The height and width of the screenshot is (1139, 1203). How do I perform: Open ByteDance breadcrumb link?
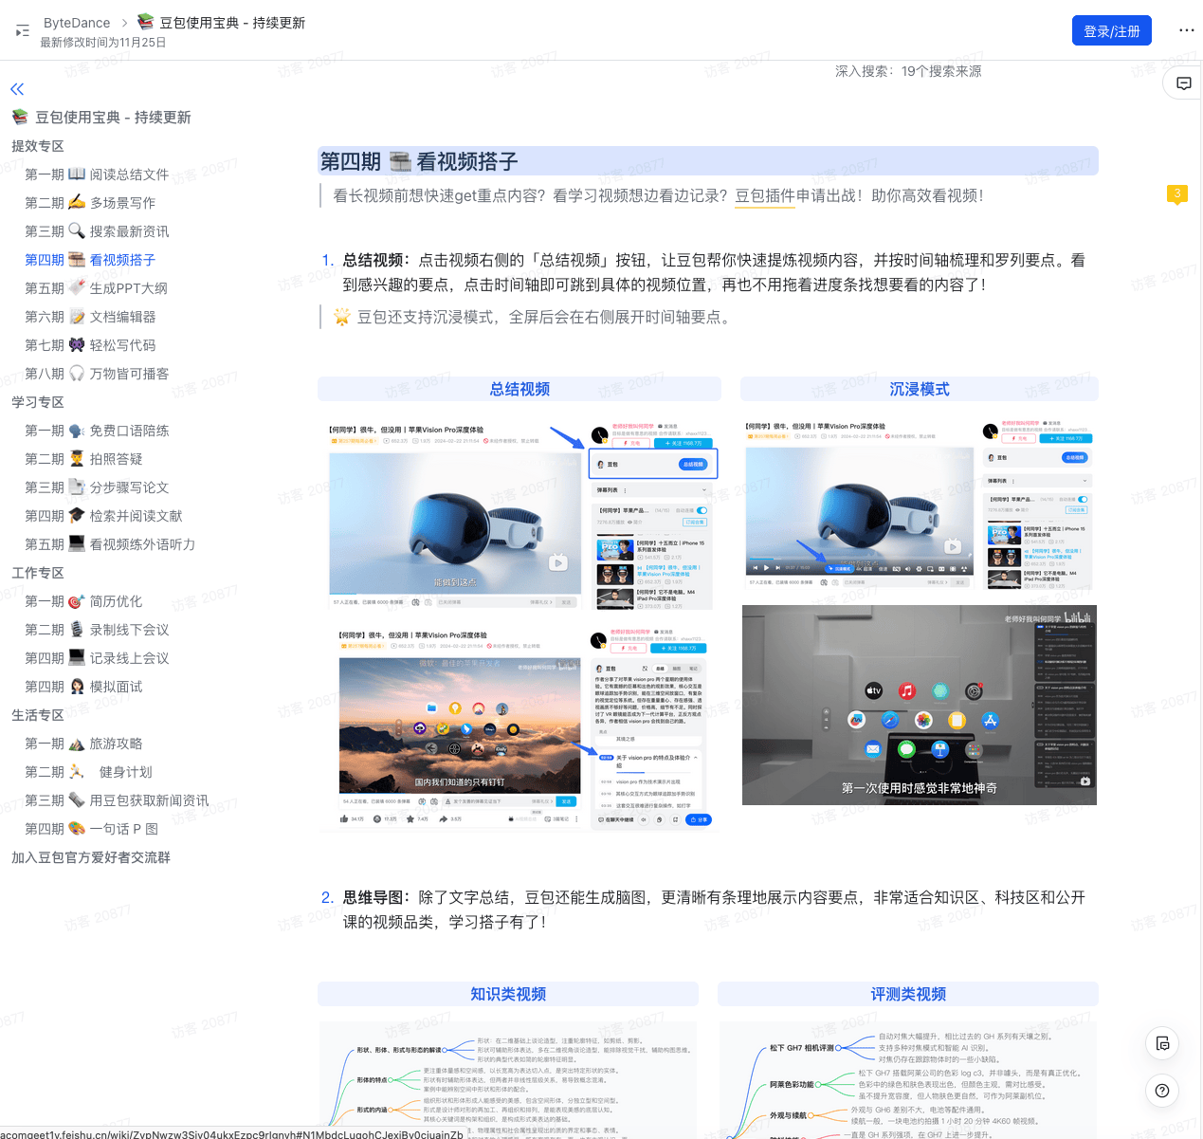click(77, 23)
